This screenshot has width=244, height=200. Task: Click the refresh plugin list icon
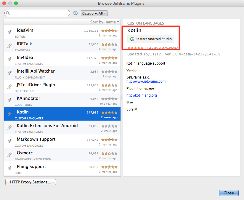coord(76,13)
